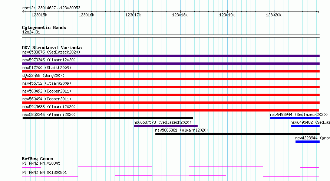This screenshot has height=181, width=330.
Task: Select the nsv5850346 black variant bar
Action: 108,118
